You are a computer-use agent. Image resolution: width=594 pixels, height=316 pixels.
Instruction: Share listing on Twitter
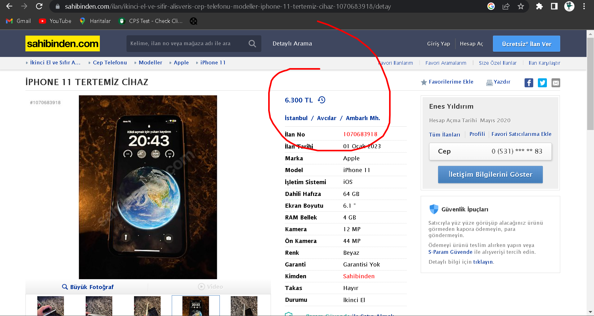tap(542, 83)
